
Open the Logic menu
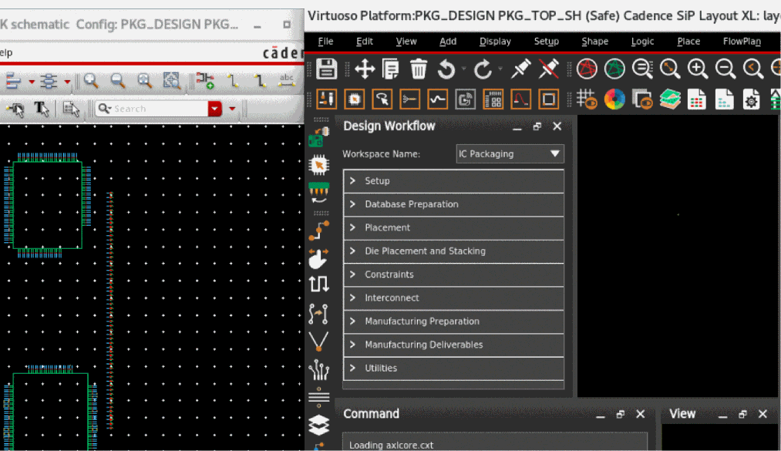(x=642, y=42)
